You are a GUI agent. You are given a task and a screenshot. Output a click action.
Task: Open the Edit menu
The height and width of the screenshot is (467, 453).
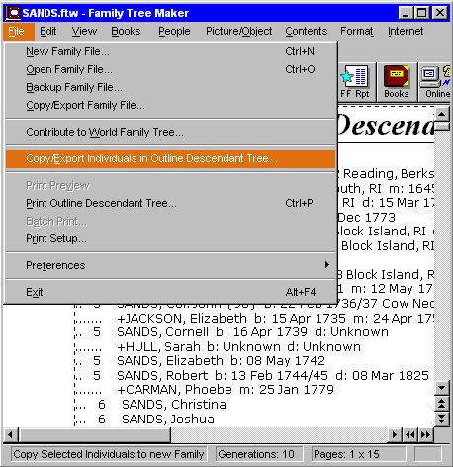point(48,31)
